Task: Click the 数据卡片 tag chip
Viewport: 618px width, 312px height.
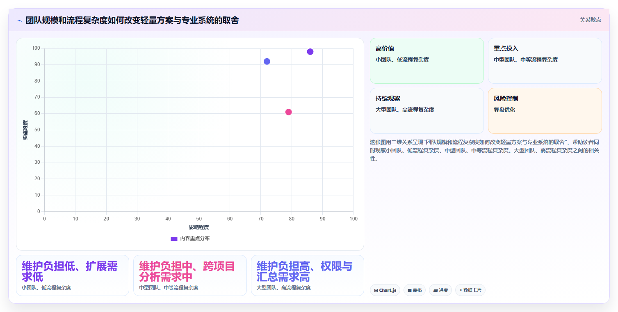Action: click(x=470, y=290)
